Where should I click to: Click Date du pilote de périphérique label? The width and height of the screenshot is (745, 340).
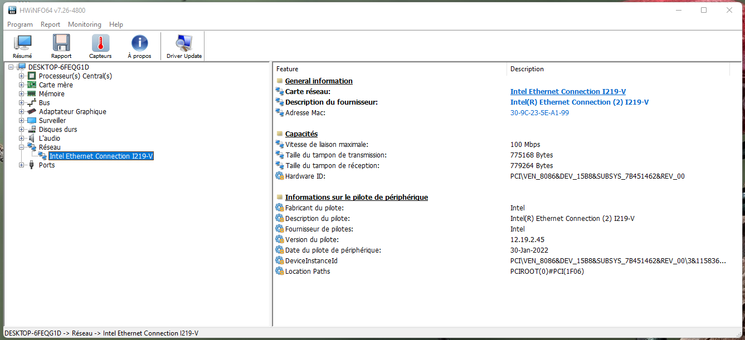[333, 250]
